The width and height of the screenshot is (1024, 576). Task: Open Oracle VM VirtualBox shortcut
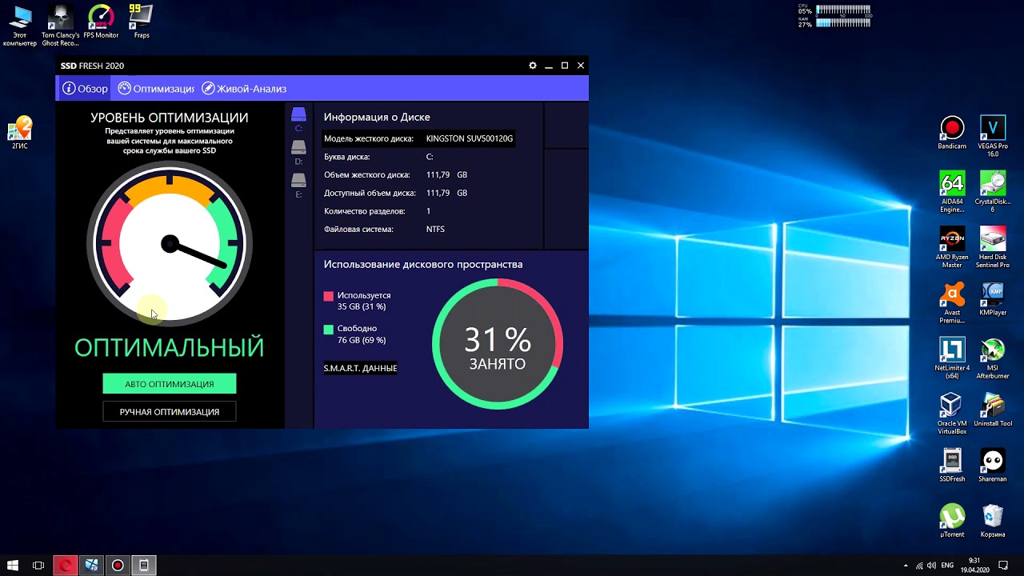952,414
